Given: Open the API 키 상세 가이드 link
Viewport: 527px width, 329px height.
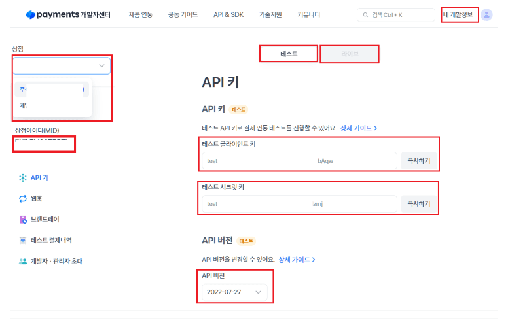Looking at the screenshot, I should tap(358, 128).
